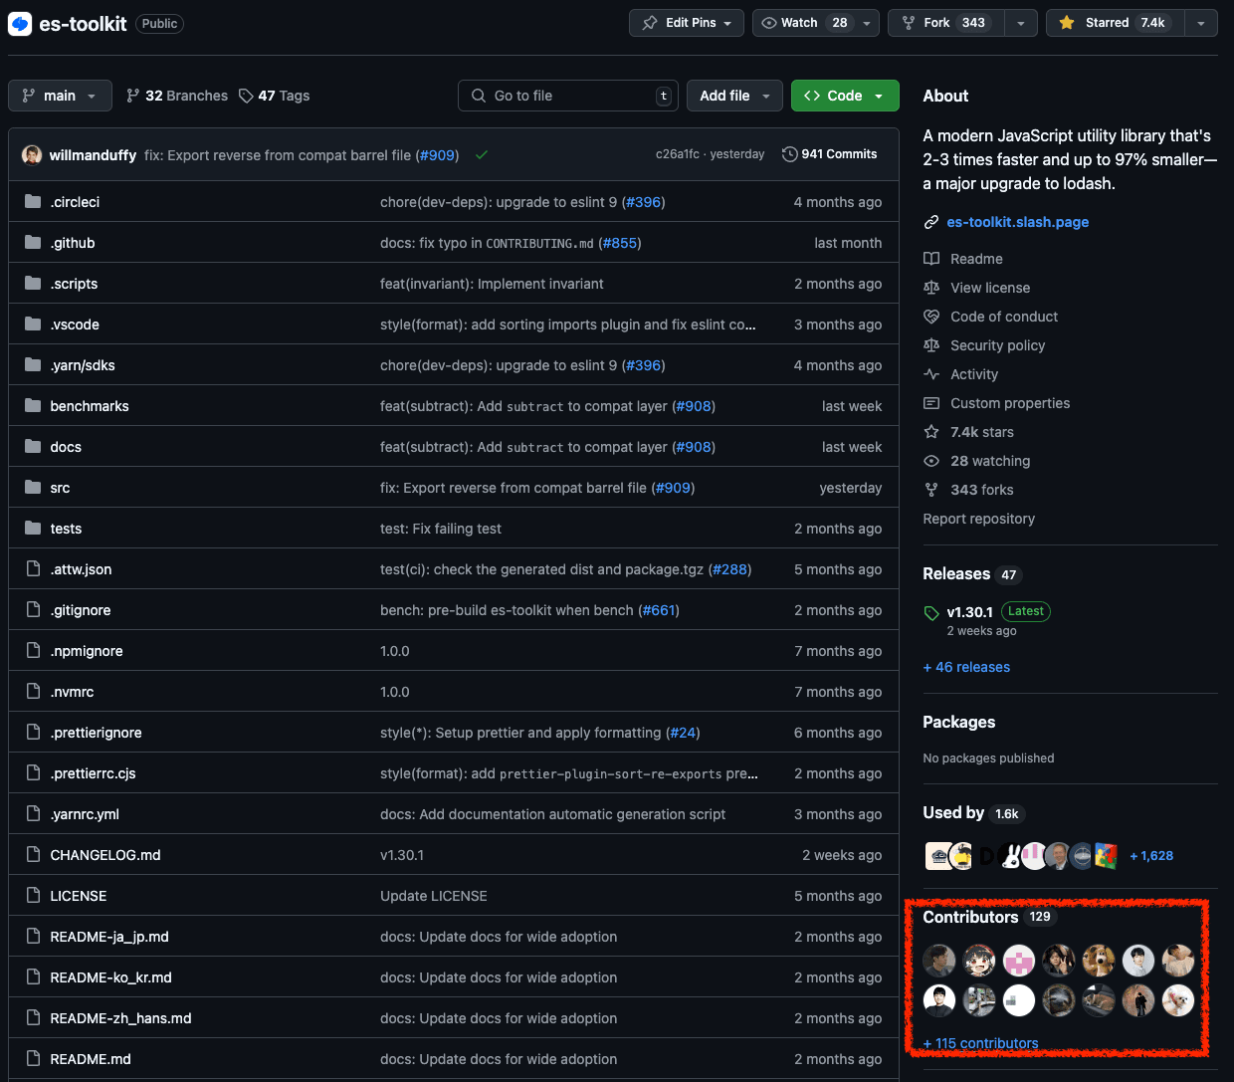The height and width of the screenshot is (1082, 1234).
Task: Expand the Add file dropdown
Action: (734, 96)
